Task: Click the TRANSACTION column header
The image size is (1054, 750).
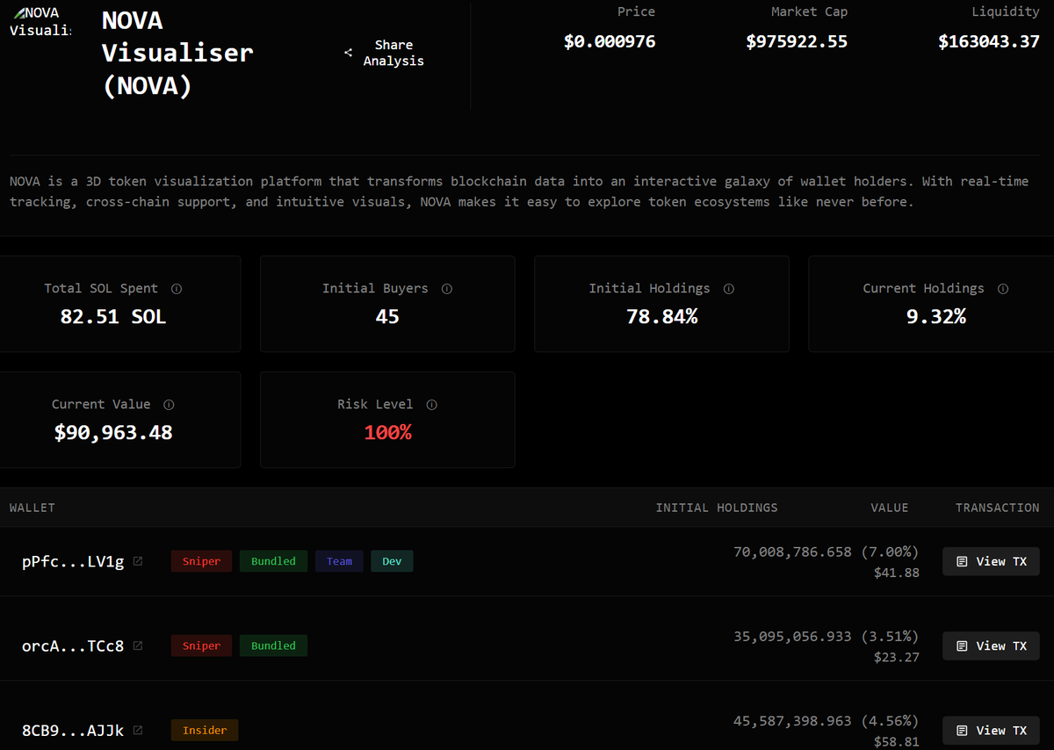Action: tap(998, 508)
